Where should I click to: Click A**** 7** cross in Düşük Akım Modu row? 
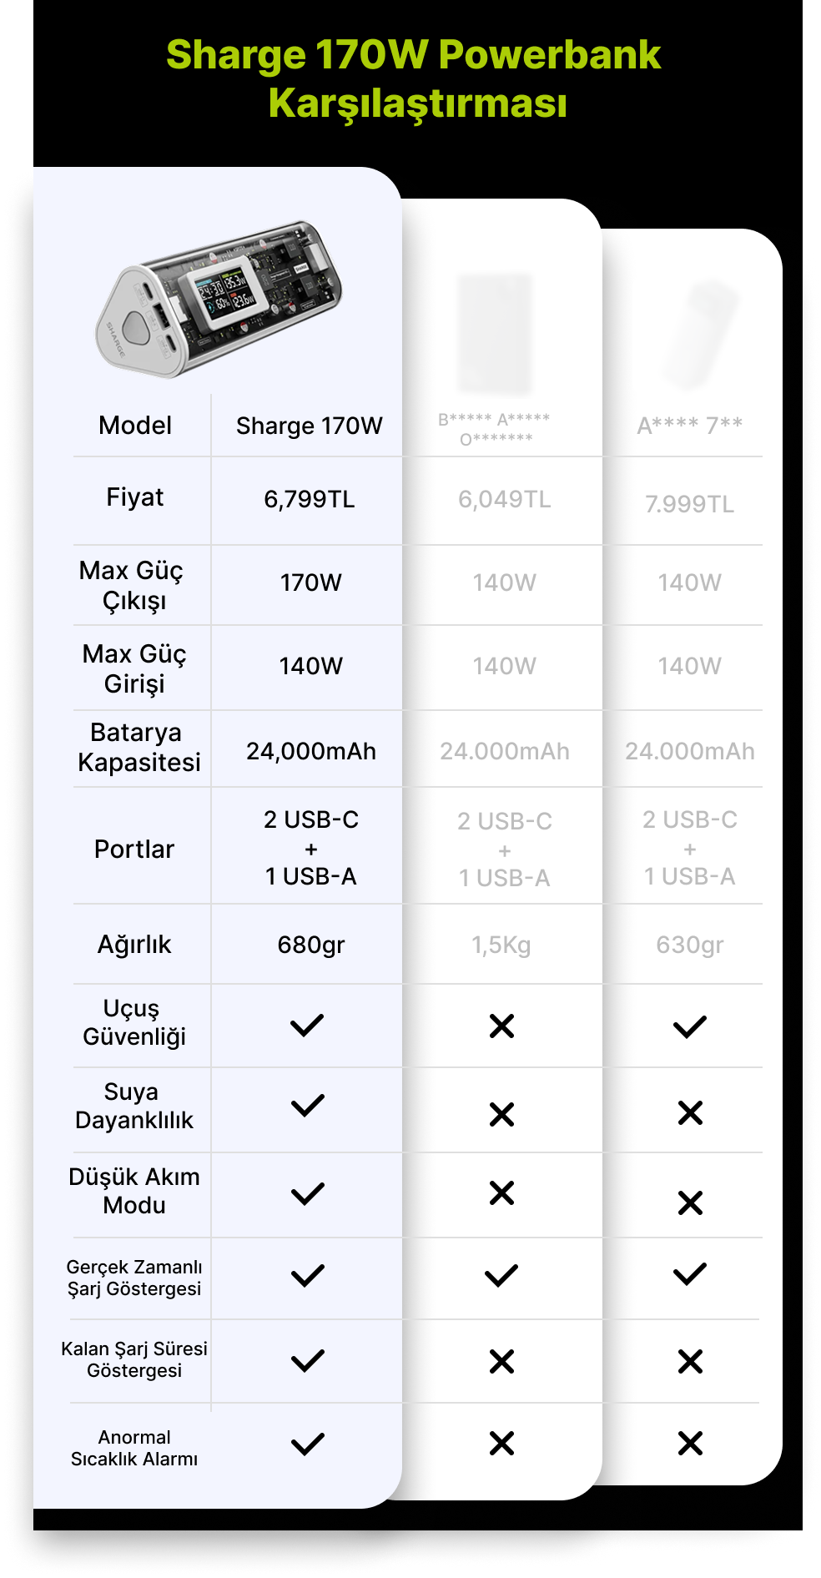691,1202
